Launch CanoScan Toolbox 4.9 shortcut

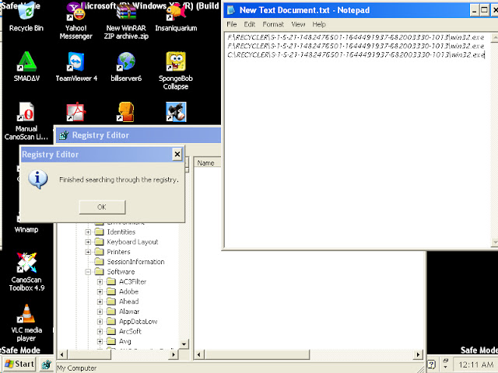[x=26, y=272]
